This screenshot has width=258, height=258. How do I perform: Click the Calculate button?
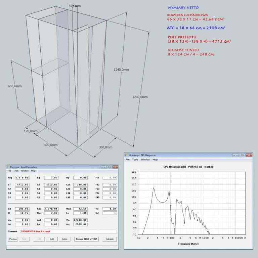(x=110, y=239)
